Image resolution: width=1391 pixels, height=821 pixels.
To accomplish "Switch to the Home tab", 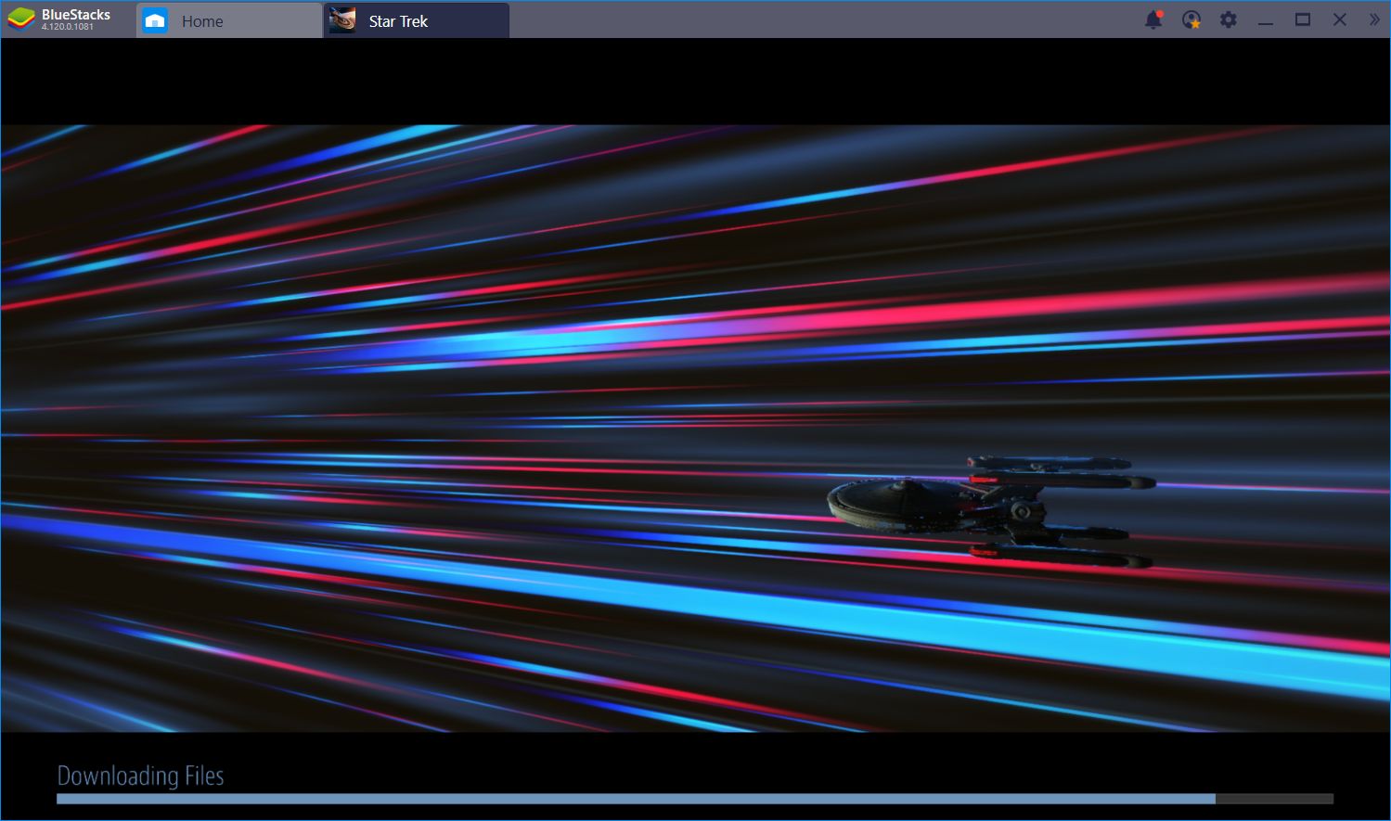I will point(229,20).
